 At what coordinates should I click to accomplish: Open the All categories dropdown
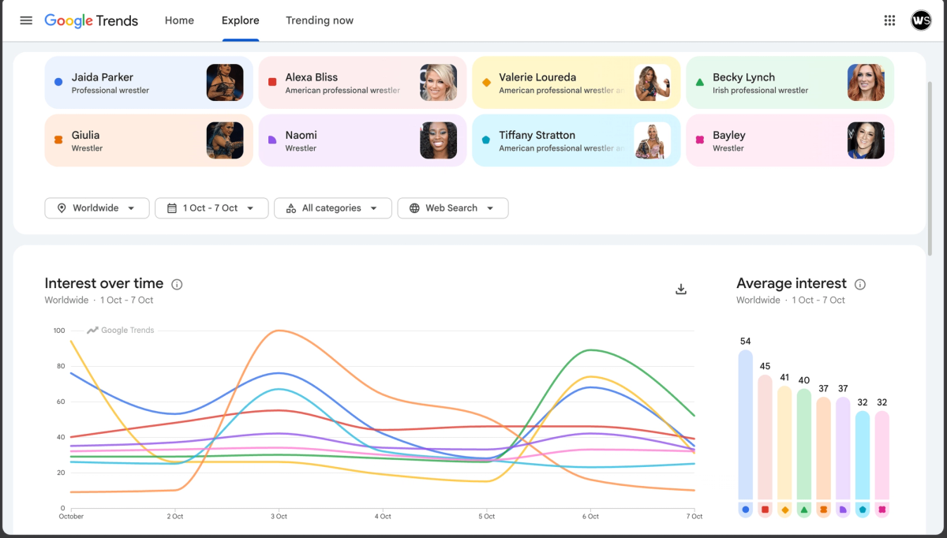(x=333, y=208)
